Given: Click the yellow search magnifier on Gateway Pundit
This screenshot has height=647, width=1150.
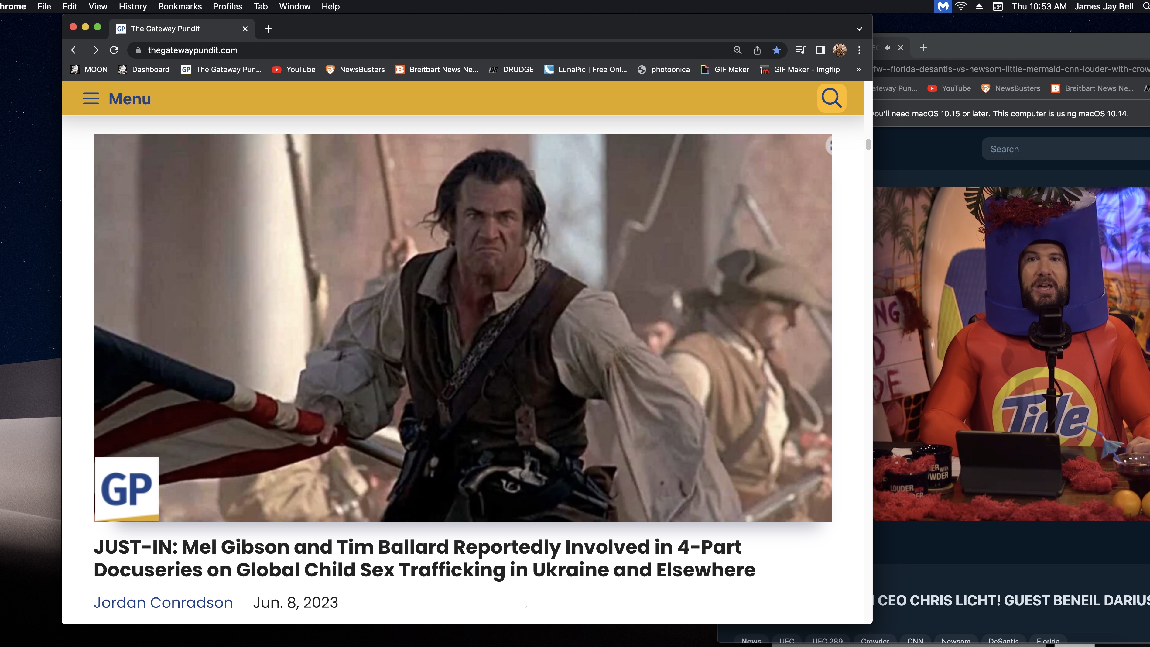Looking at the screenshot, I should click(831, 98).
